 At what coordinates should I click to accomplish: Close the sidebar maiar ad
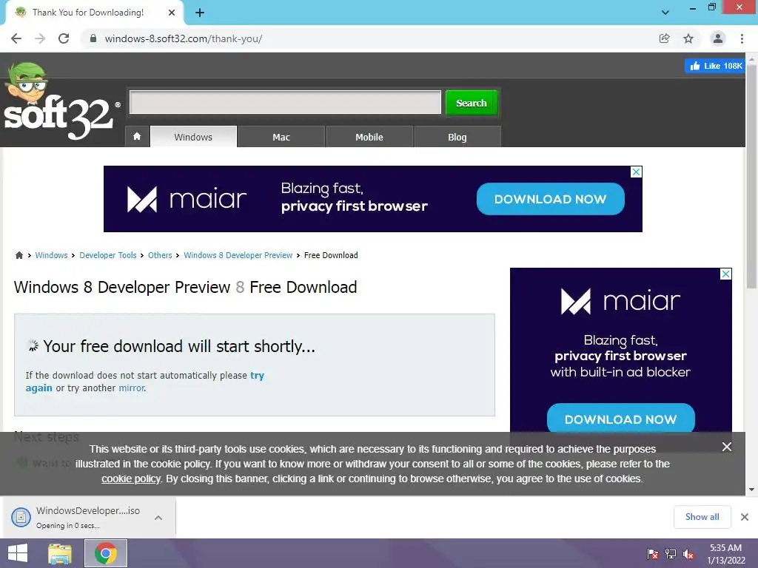point(725,274)
